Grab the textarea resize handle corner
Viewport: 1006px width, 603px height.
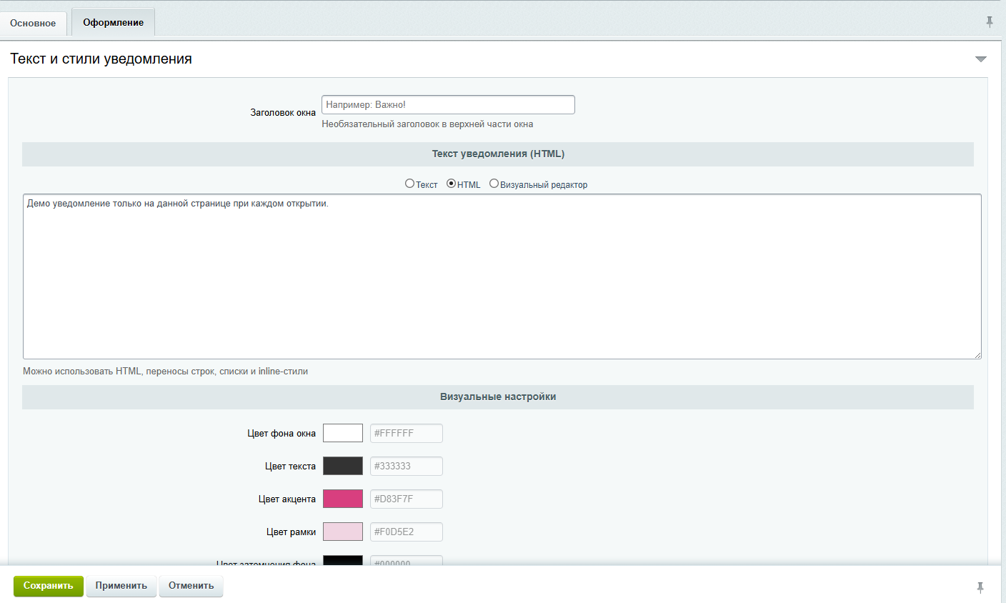977,354
